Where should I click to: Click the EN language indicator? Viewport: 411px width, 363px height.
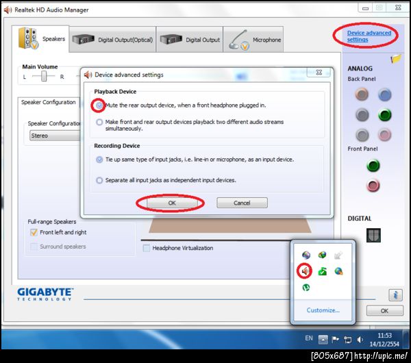(309, 338)
